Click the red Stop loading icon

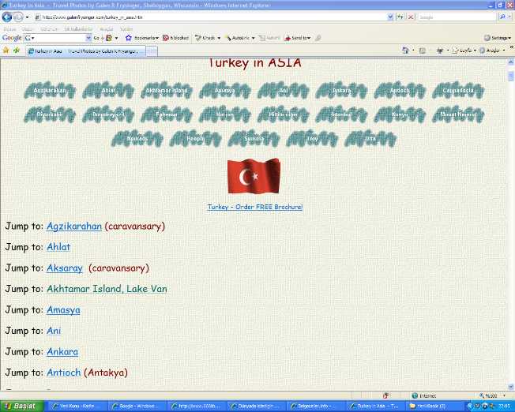tap(411, 17)
